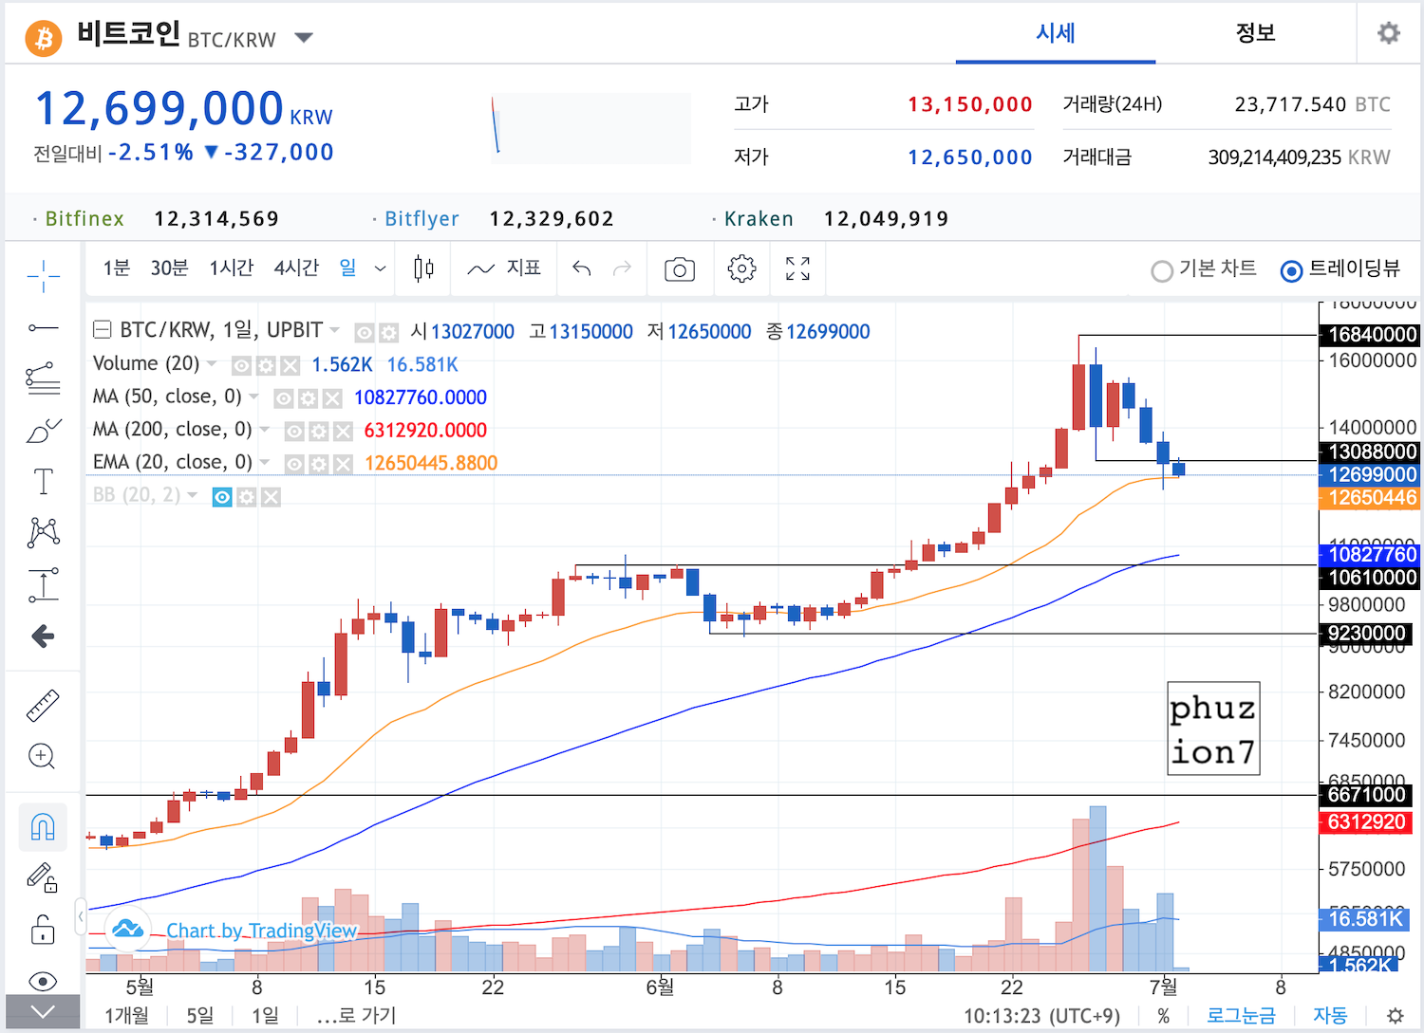Expand the timeframe interval dropdown

tap(380, 269)
